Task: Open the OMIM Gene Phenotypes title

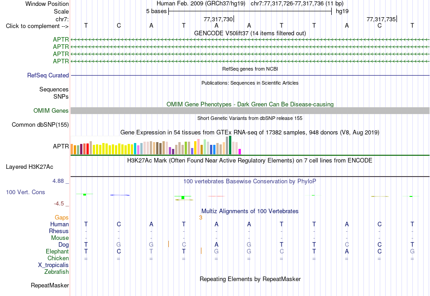Action: (x=250, y=104)
